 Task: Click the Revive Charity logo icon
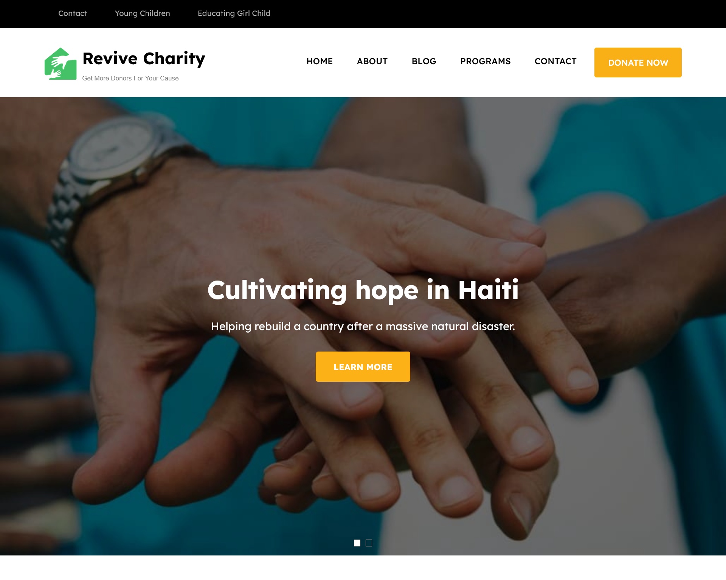point(60,63)
